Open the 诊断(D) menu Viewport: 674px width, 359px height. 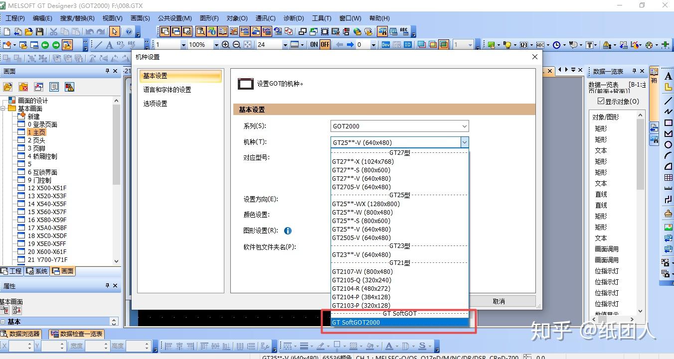[294, 18]
